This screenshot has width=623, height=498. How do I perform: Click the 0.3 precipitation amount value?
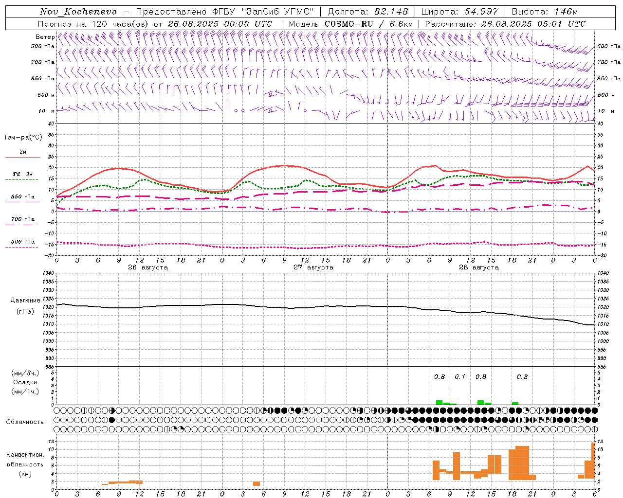point(522,377)
